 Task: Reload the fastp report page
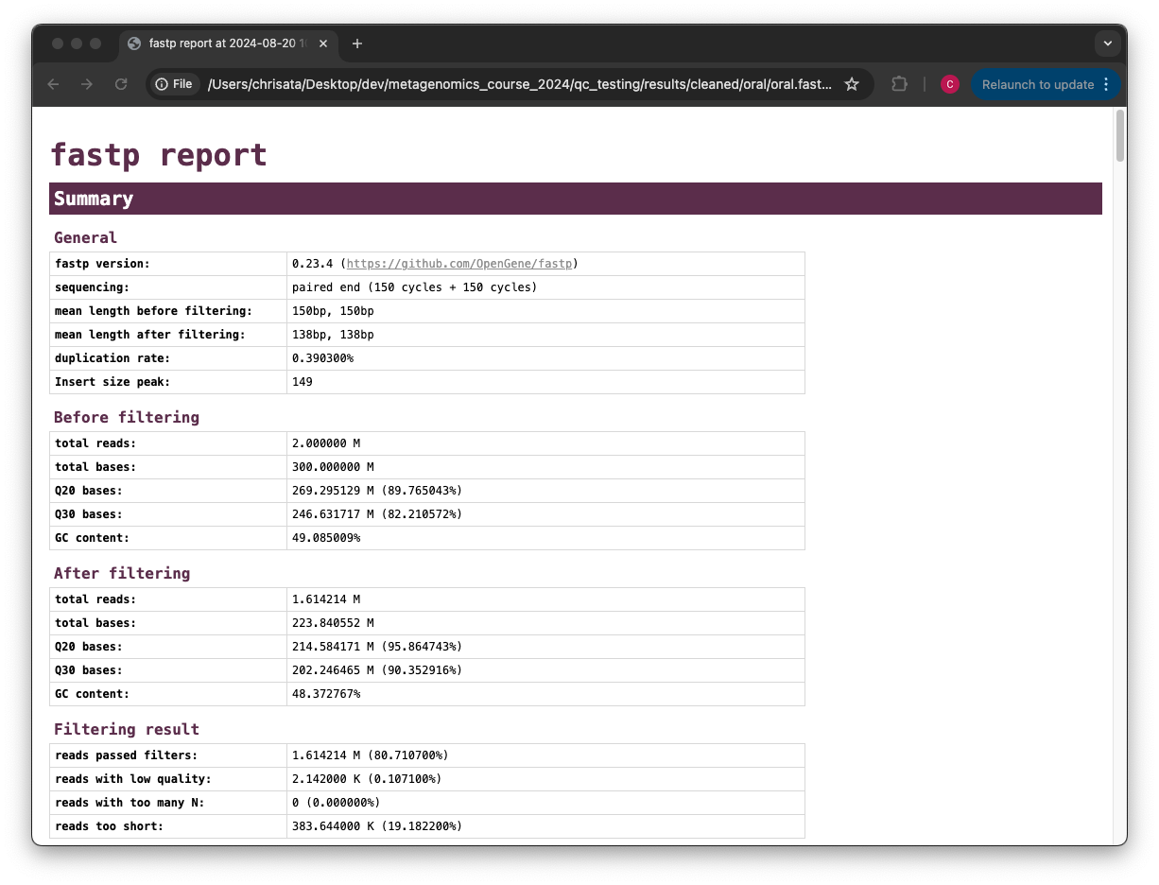pos(121,84)
